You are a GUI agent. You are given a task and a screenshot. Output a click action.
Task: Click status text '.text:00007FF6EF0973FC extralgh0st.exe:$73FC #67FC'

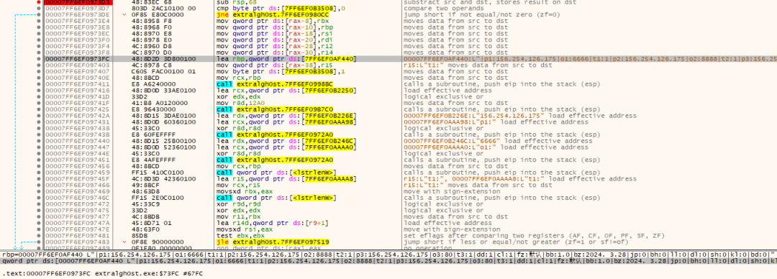point(103,273)
